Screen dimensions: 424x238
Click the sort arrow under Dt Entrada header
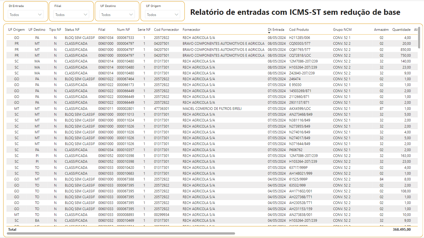pos(269,33)
